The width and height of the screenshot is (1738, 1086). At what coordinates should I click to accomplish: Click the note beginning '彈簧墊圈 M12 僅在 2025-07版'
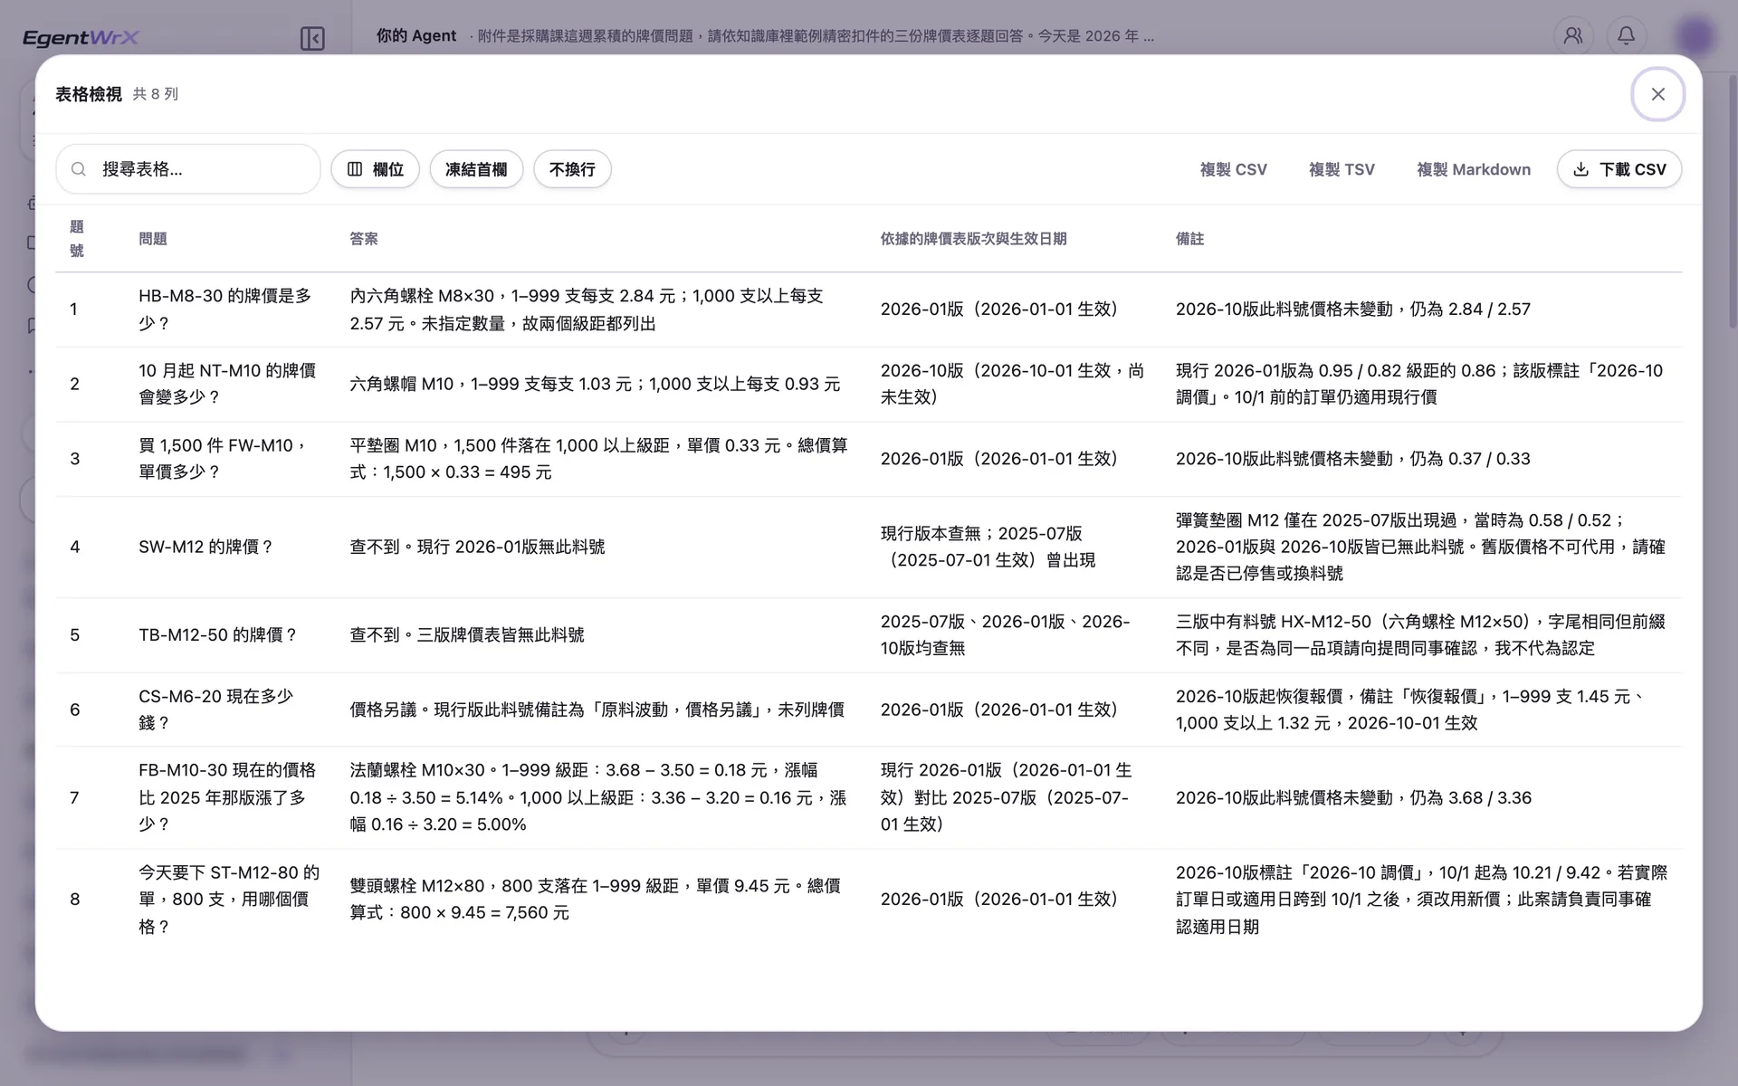click(1421, 547)
